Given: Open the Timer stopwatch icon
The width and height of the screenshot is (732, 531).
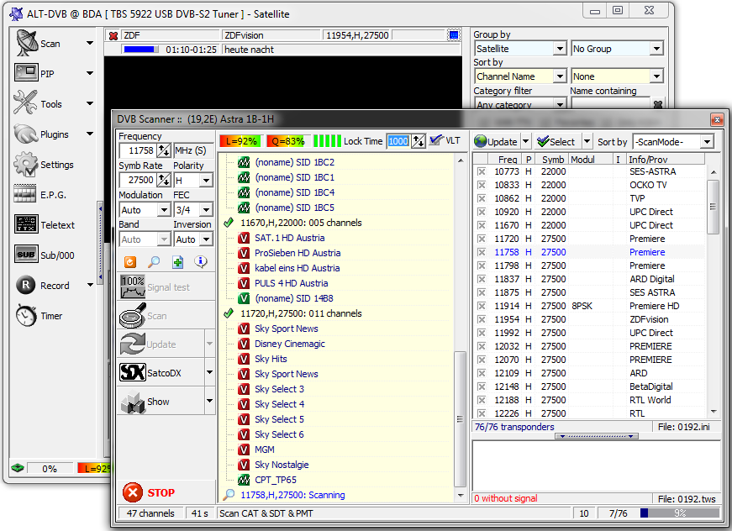Looking at the screenshot, I should pos(26,315).
